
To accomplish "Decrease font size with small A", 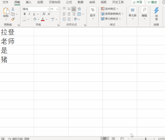I will (49, 14).
